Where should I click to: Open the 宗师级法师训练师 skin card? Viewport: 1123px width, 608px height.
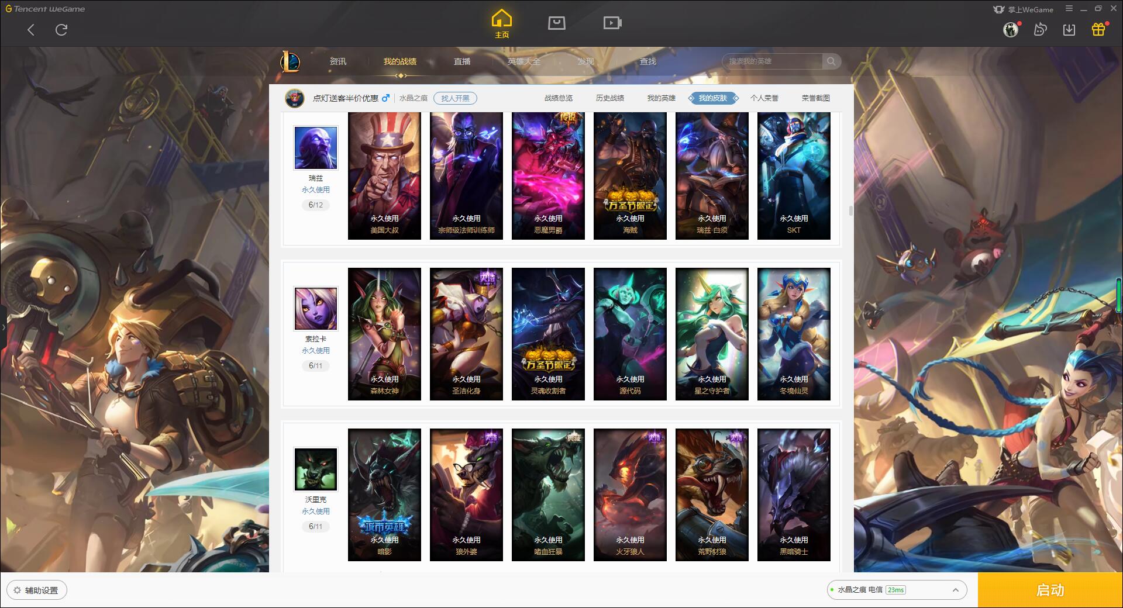pyautogui.click(x=466, y=175)
